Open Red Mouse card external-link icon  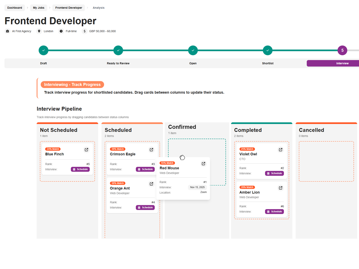tap(203, 164)
